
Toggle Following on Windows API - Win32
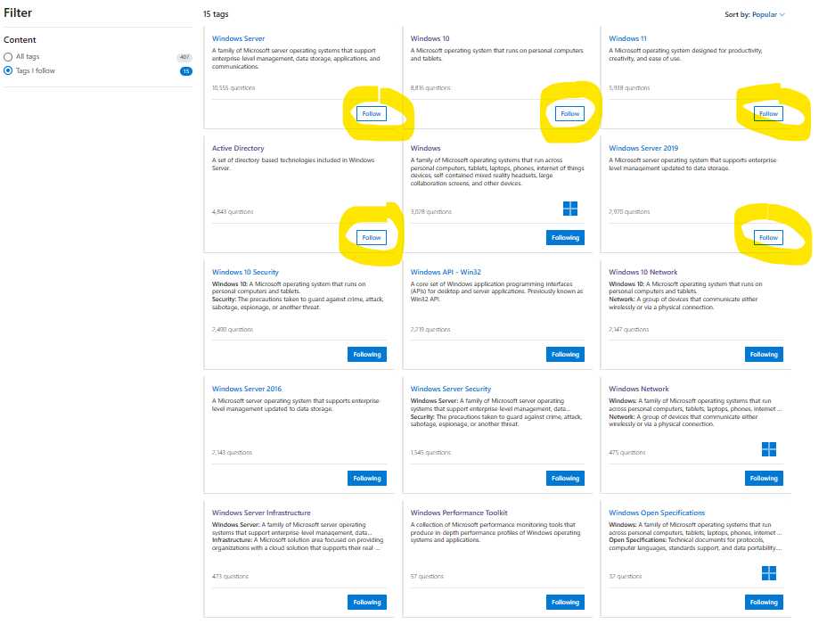pyautogui.click(x=565, y=355)
